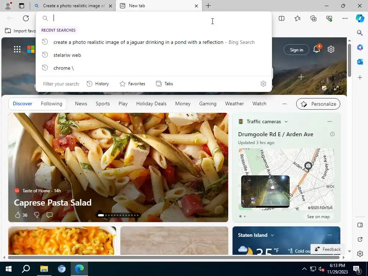Open the Weather category
368x276 pixels.
pos(234,104)
